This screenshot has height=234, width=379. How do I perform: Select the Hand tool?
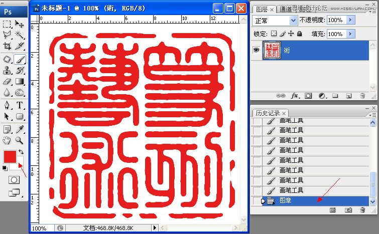[x=7, y=140]
